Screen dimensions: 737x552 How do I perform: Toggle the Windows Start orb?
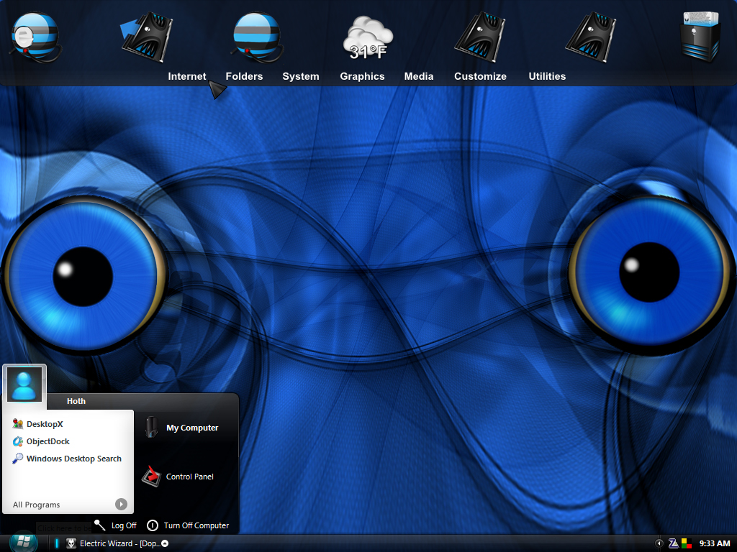click(x=23, y=543)
